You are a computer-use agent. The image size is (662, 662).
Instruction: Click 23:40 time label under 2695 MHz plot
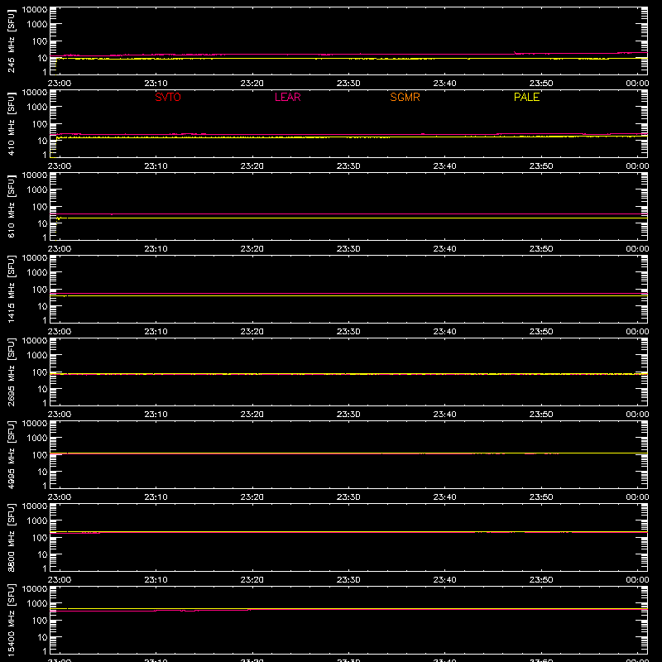click(444, 415)
